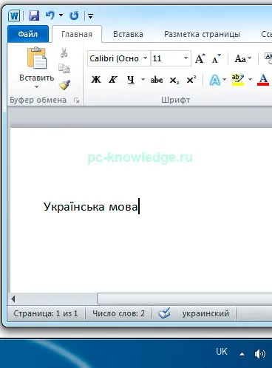Screen dimensions: 272x368
Task: Open word count via Число слов: 2
Action: [118, 313]
